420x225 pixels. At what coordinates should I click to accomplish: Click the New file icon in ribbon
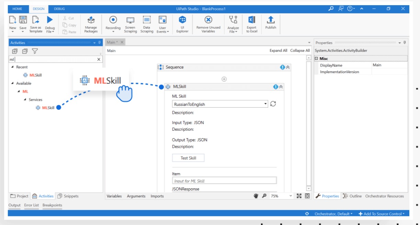(13, 20)
